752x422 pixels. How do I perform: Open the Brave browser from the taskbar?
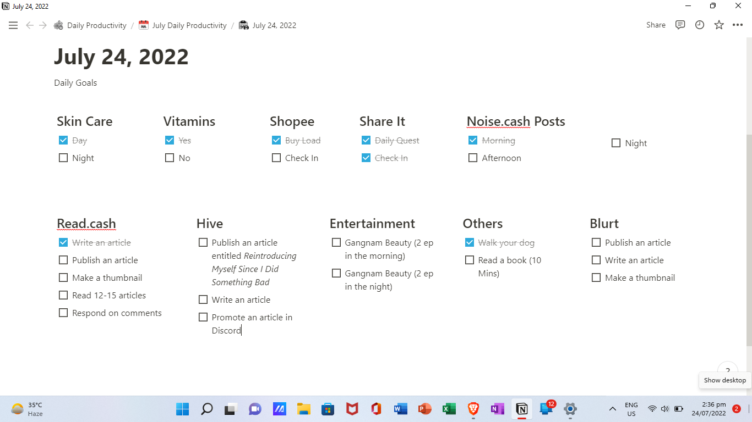[473, 409]
